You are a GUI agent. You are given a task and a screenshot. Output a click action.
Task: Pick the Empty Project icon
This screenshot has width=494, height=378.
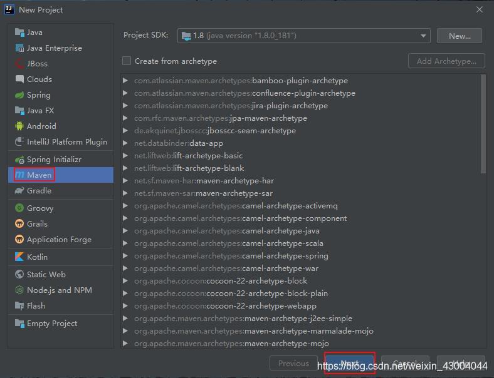click(x=19, y=324)
